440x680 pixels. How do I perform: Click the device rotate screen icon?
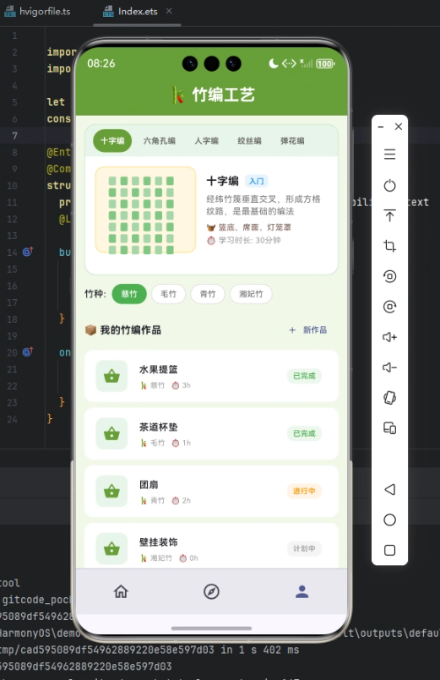[389, 398]
